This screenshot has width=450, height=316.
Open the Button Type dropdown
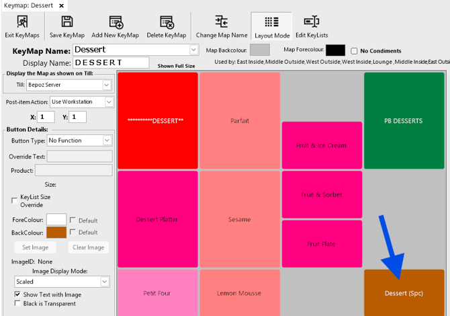tap(106, 140)
